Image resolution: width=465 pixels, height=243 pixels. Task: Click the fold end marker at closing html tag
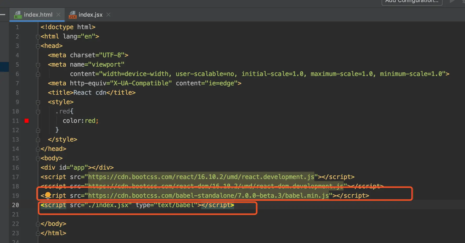click(x=38, y=233)
